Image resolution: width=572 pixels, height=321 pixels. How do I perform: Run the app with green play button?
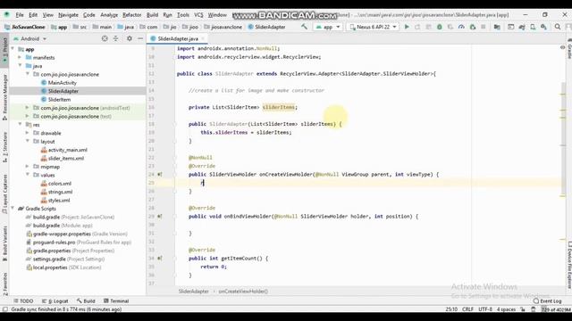coord(407,27)
